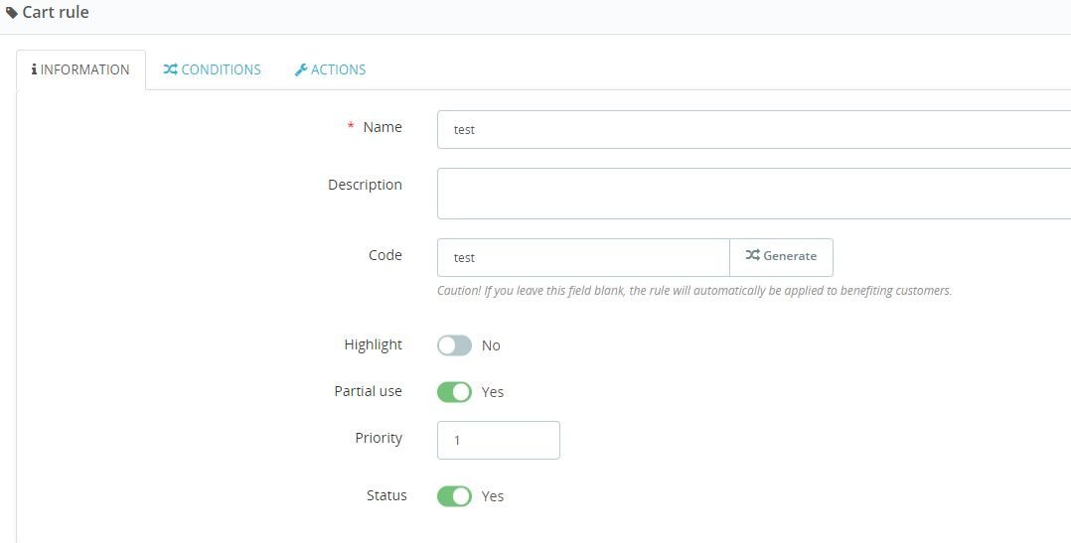Click the "Yes" label next to Status
Viewport: 1071px width, 543px height.
[x=493, y=496]
